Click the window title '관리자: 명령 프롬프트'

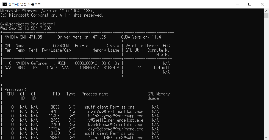click(24, 4)
